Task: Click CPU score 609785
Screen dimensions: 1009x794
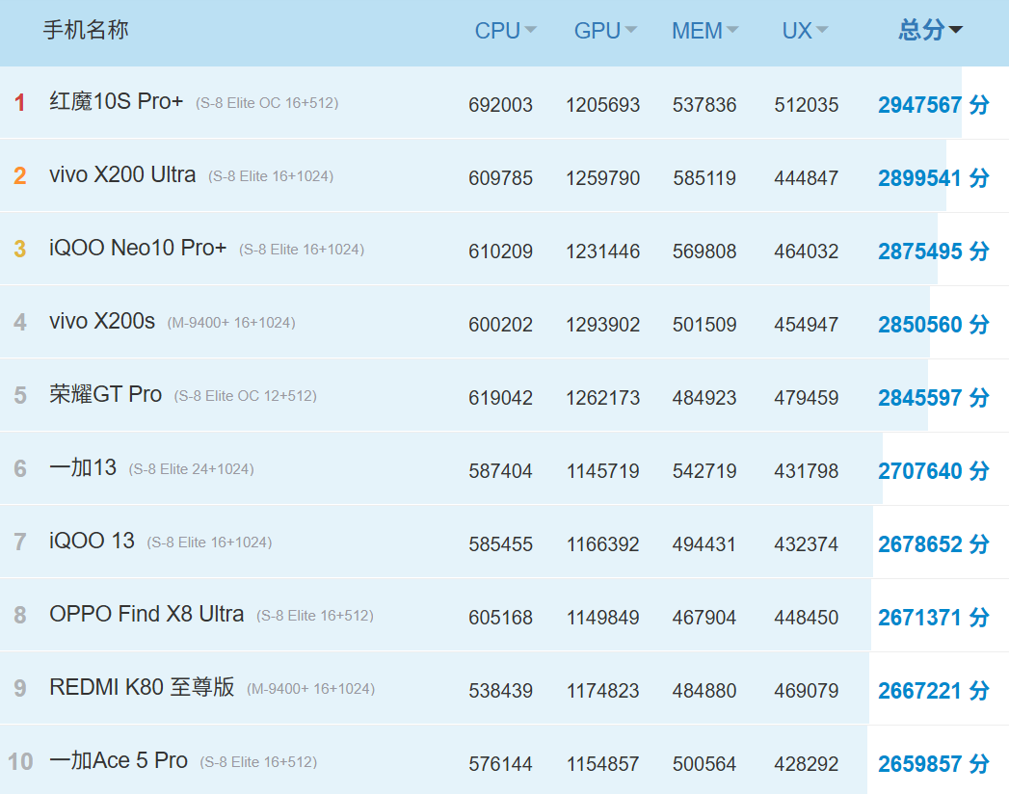Action: click(500, 178)
